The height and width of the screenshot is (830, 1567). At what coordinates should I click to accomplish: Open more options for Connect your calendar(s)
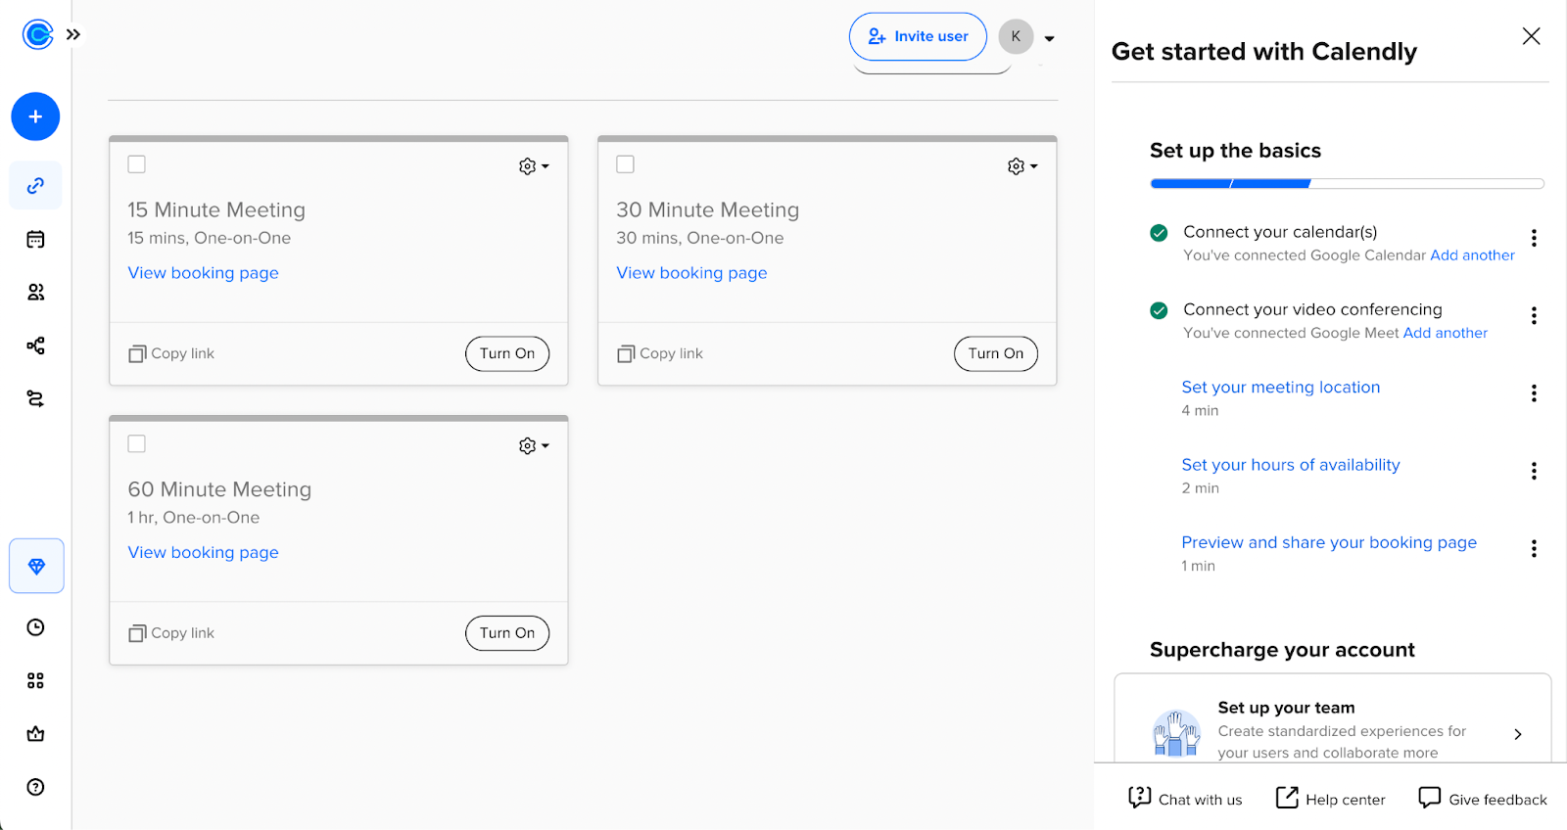point(1534,238)
